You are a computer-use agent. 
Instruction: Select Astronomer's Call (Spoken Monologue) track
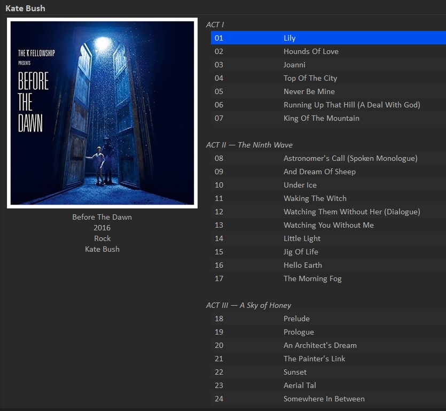point(328,158)
